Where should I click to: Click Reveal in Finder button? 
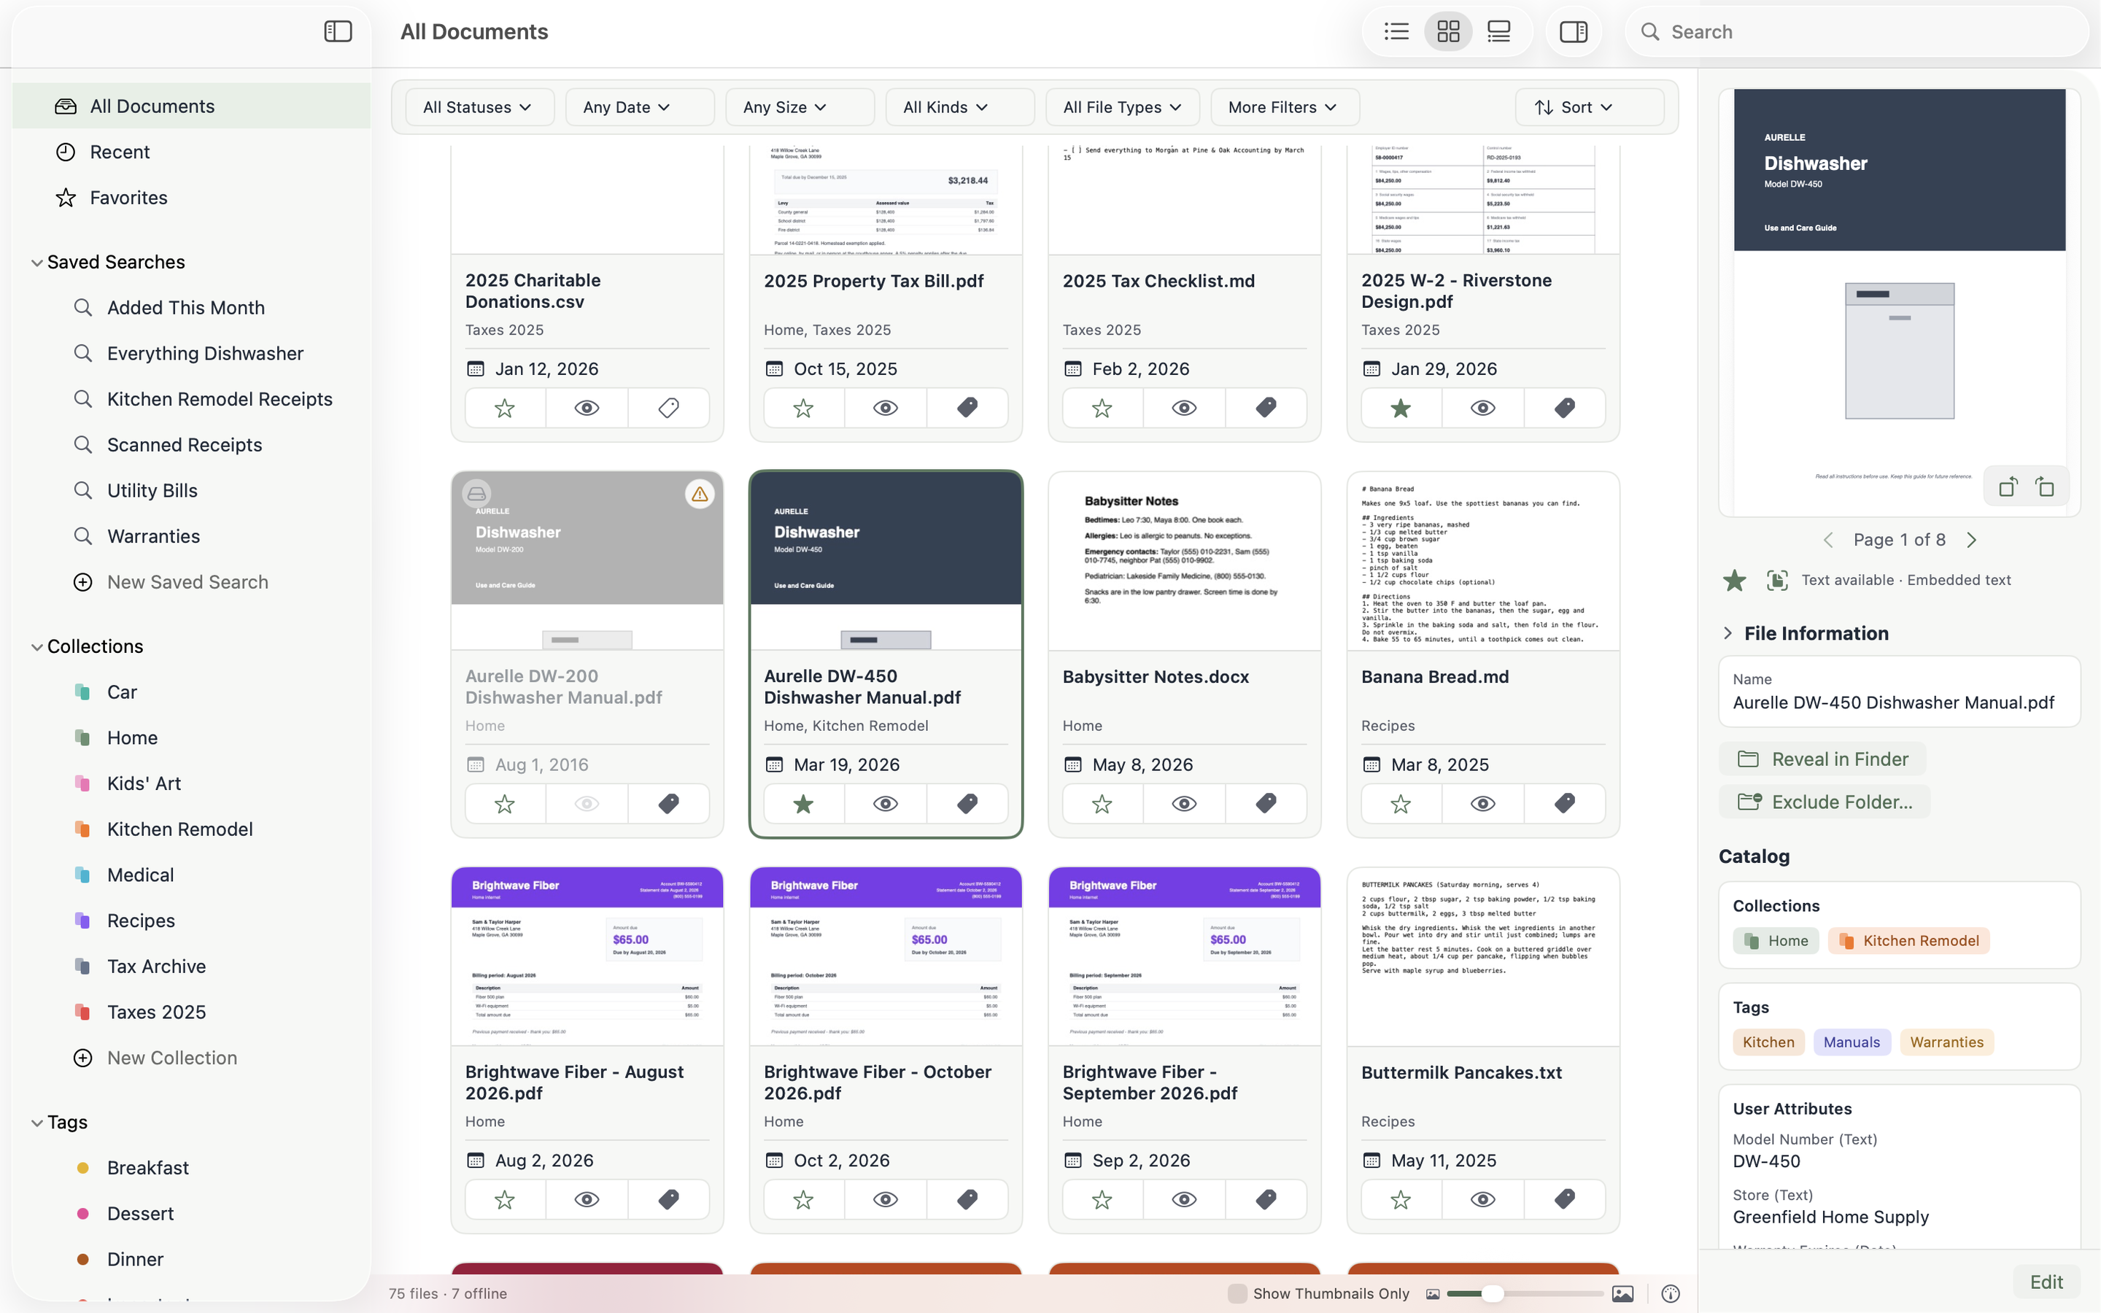coord(1822,759)
